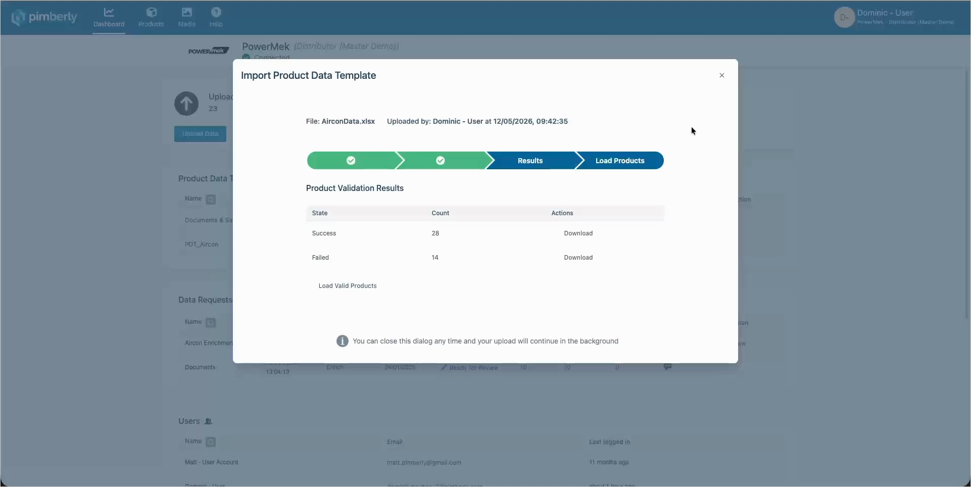Click the State column header
The width and height of the screenshot is (971, 487).
[x=320, y=213]
